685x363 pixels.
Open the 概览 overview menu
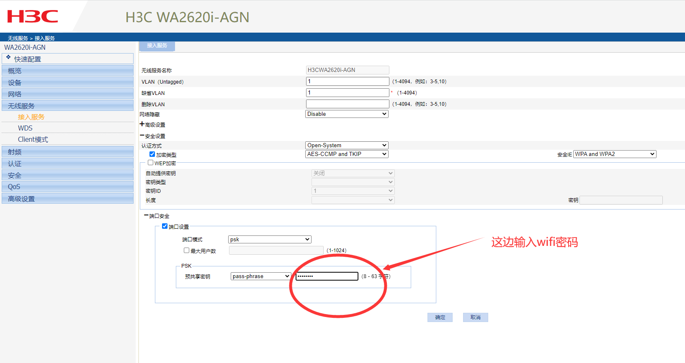click(68, 70)
